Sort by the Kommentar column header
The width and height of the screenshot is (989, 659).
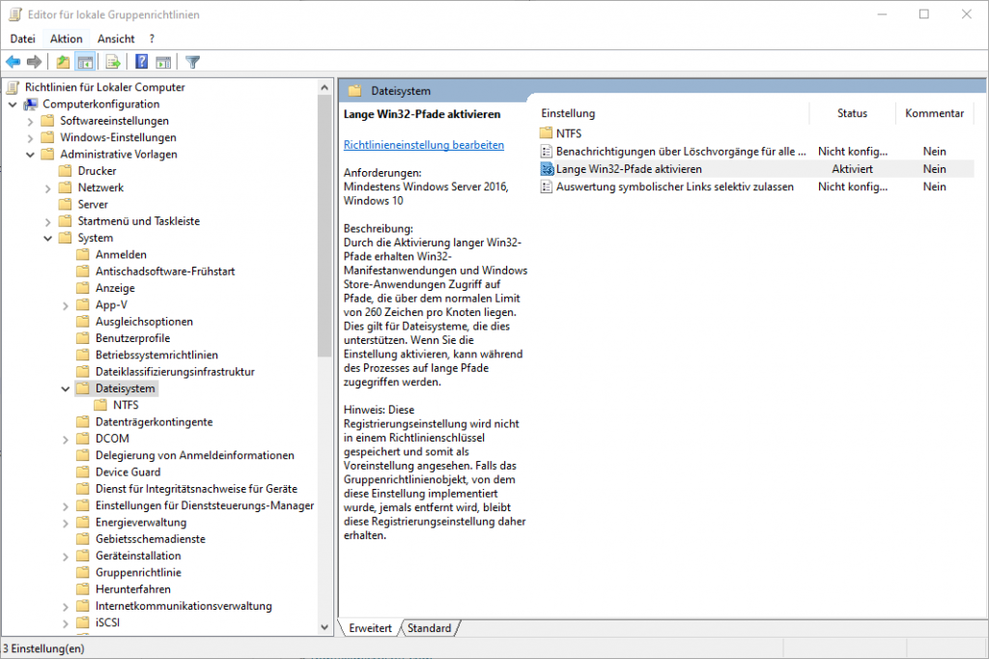point(934,113)
